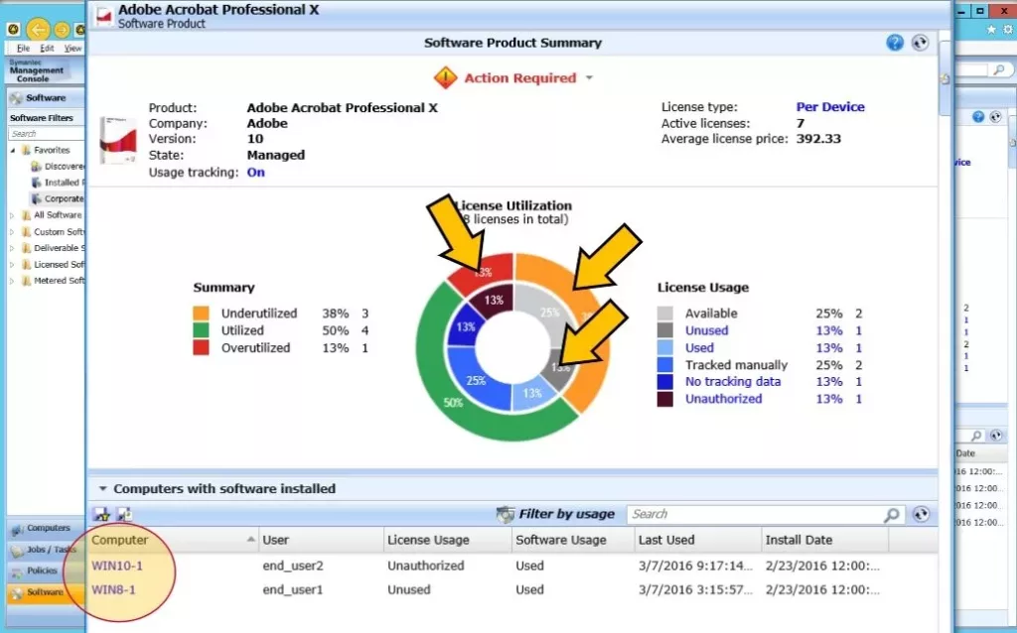Click the second toolbar icon above Computer column

[x=124, y=514]
